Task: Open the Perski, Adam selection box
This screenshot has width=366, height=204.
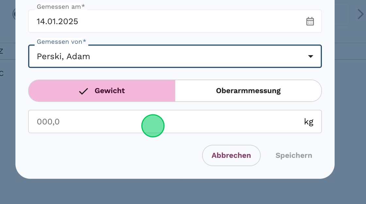Action: [163, 56]
